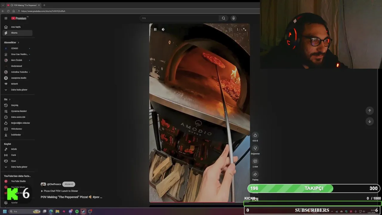Image resolution: width=382 pixels, height=215 pixels.
Task: Toggle captions on the Shorts player
Action: (230, 30)
